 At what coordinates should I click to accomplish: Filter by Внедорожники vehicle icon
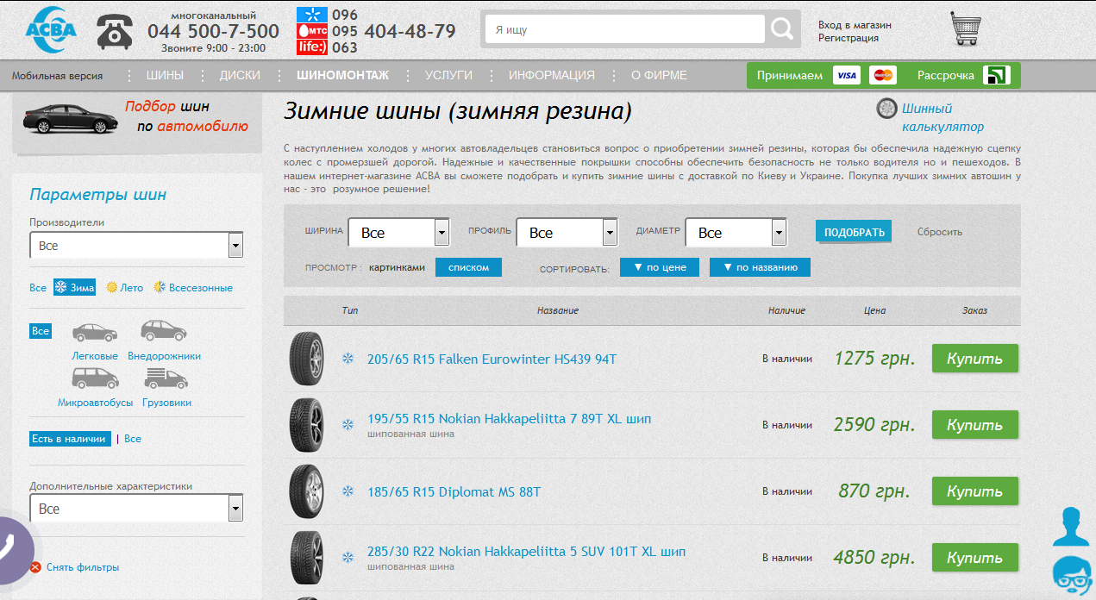click(x=163, y=329)
